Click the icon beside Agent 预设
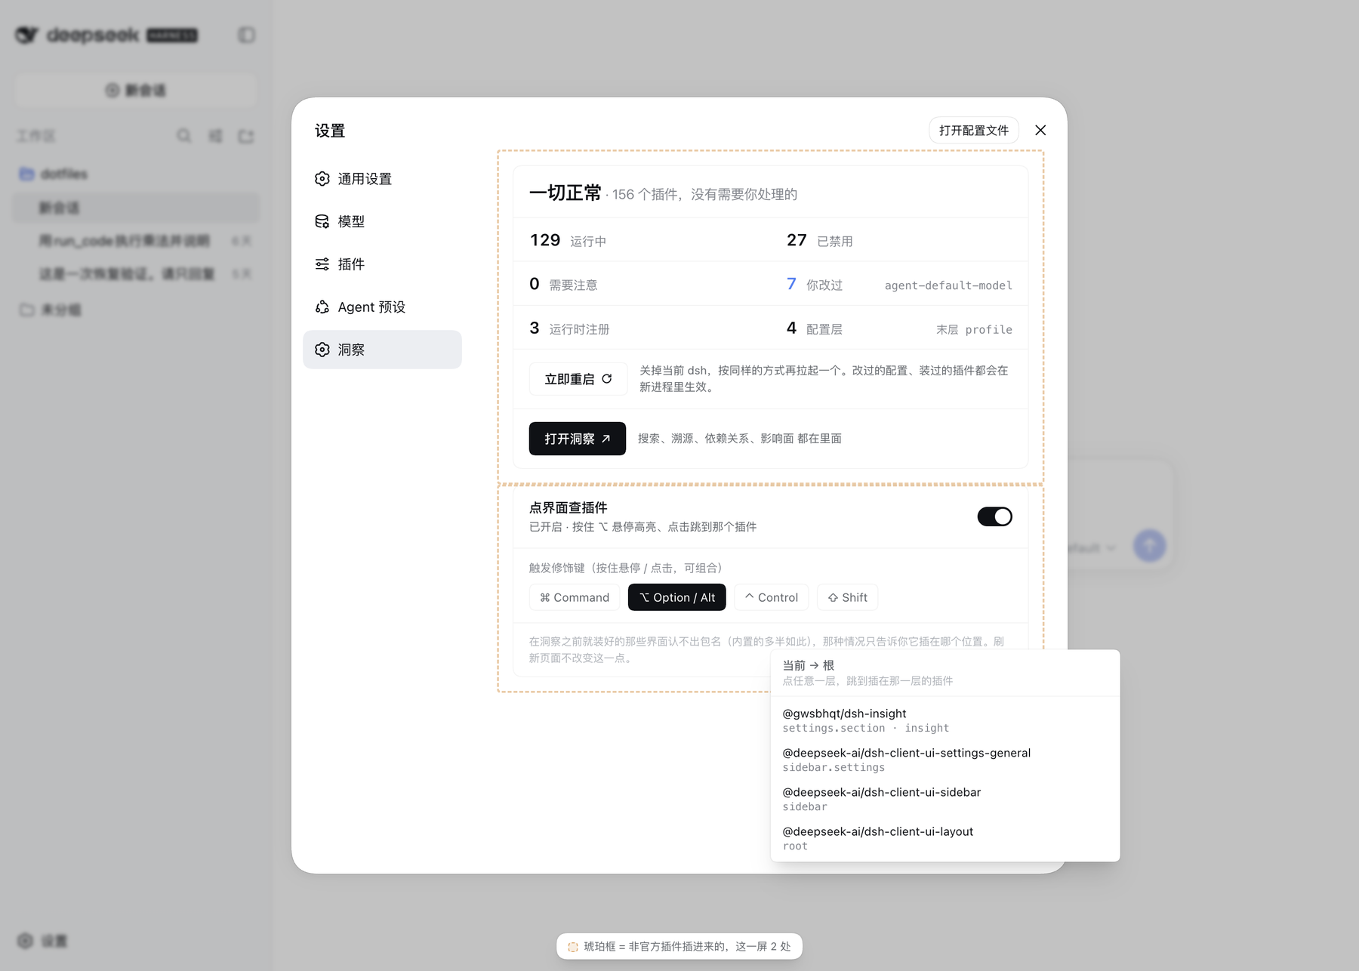This screenshot has height=971, width=1359. point(322,307)
